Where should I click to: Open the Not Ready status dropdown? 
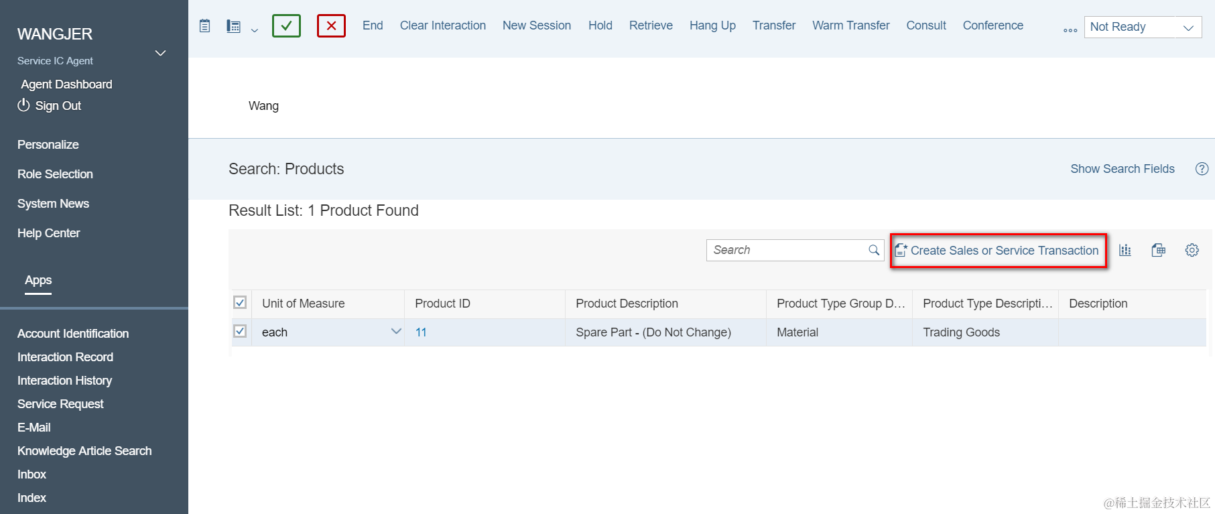tap(1143, 27)
